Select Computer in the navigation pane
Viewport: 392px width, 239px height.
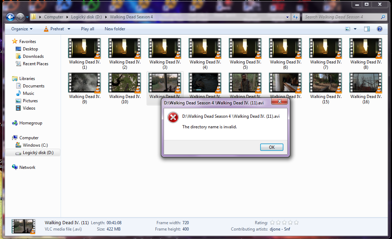point(25,138)
